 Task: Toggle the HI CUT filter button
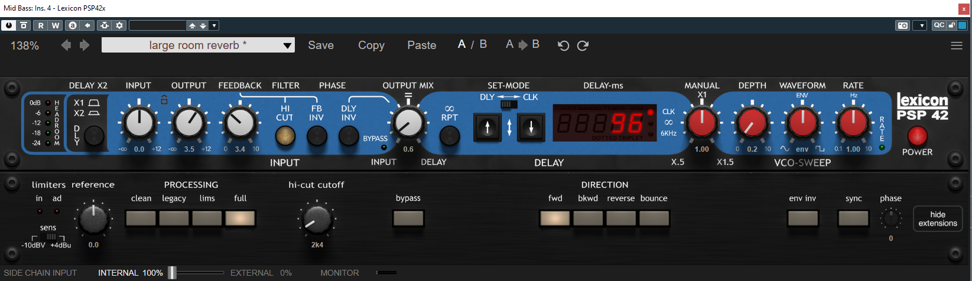pyautogui.click(x=285, y=136)
